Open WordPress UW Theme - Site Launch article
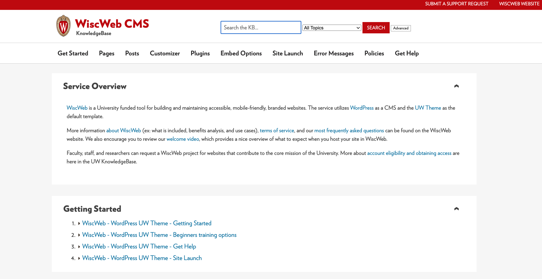Screen dimensions: 542x279 [x=142, y=258]
